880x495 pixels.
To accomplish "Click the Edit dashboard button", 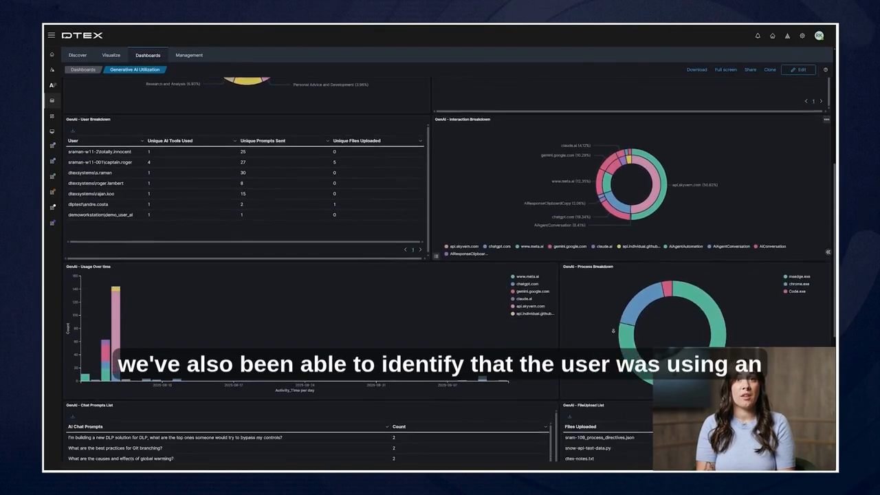I will pos(798,69).
